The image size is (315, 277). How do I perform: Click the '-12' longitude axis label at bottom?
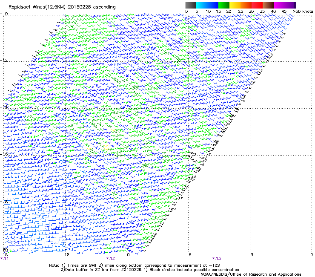pyautogui.click(x=65, y=255)
